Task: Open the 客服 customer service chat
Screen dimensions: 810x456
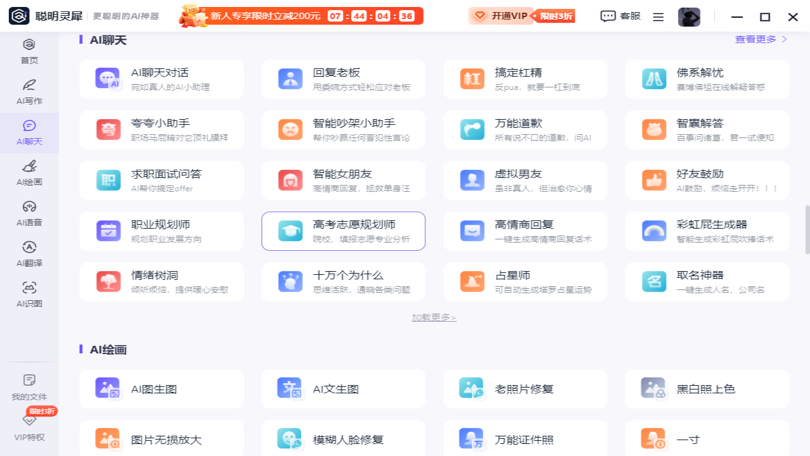Action: pos(620,17)
